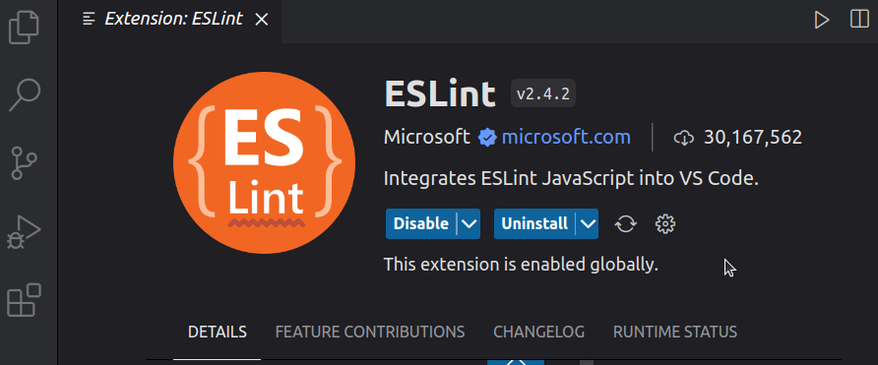Click the ESLint extension title heading
This screenshot has height=365, width=878.
440,94
